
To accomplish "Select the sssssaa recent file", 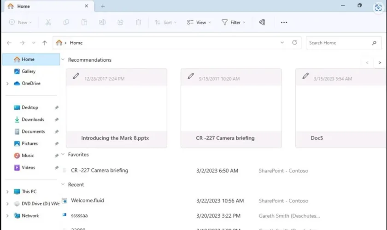I will point(79,215).
